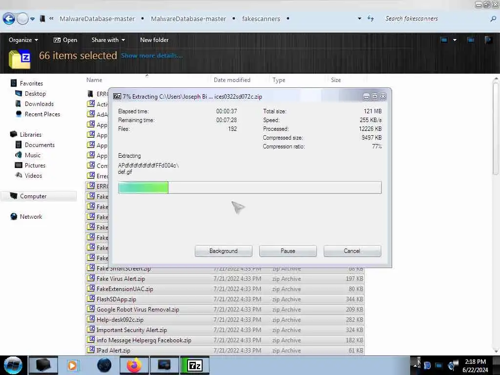Viewport: 500px width, 375px height.
Task: Open Desktop in Favorites
Action: 35,93
